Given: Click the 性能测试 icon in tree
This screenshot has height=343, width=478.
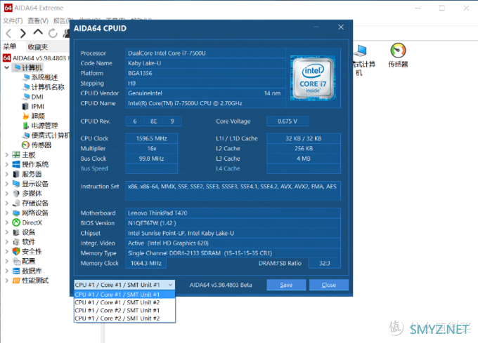Looking at the screenshot, I should tap(16, 281).
